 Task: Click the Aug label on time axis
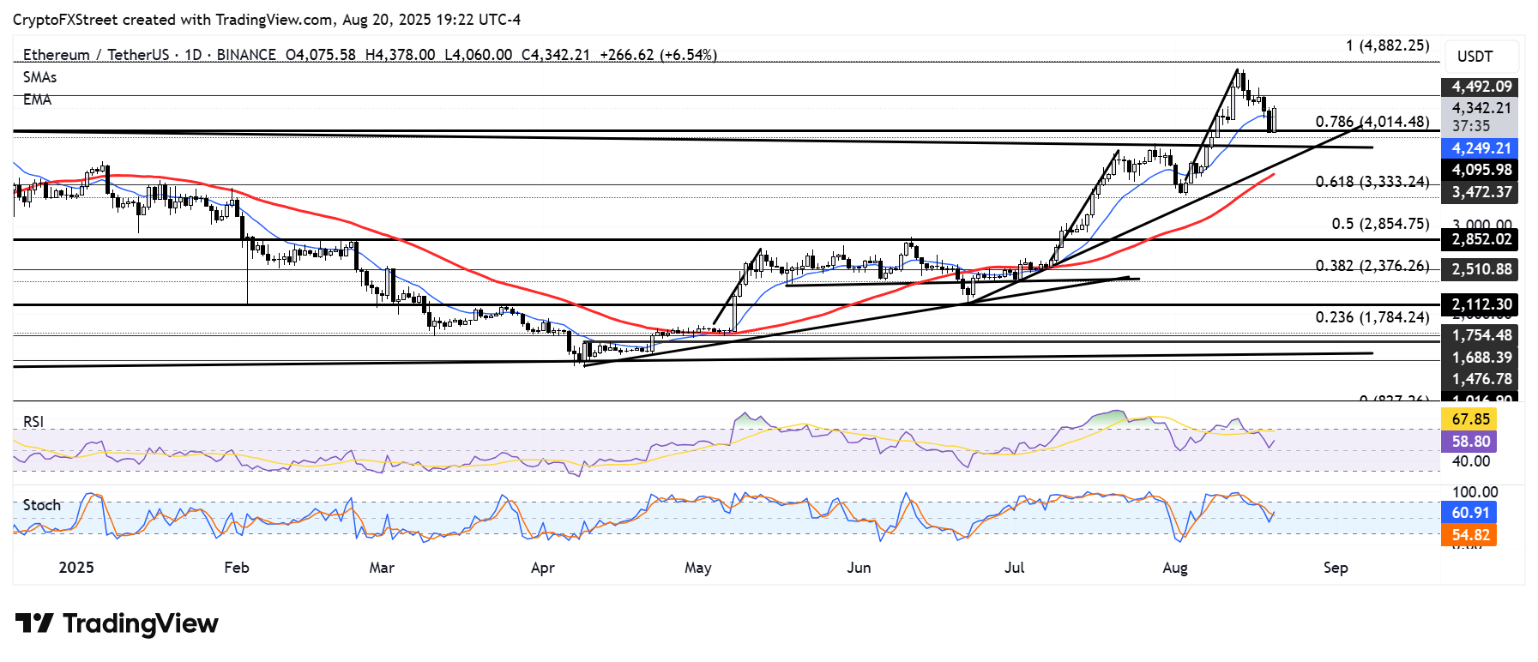click(1174, 568)
